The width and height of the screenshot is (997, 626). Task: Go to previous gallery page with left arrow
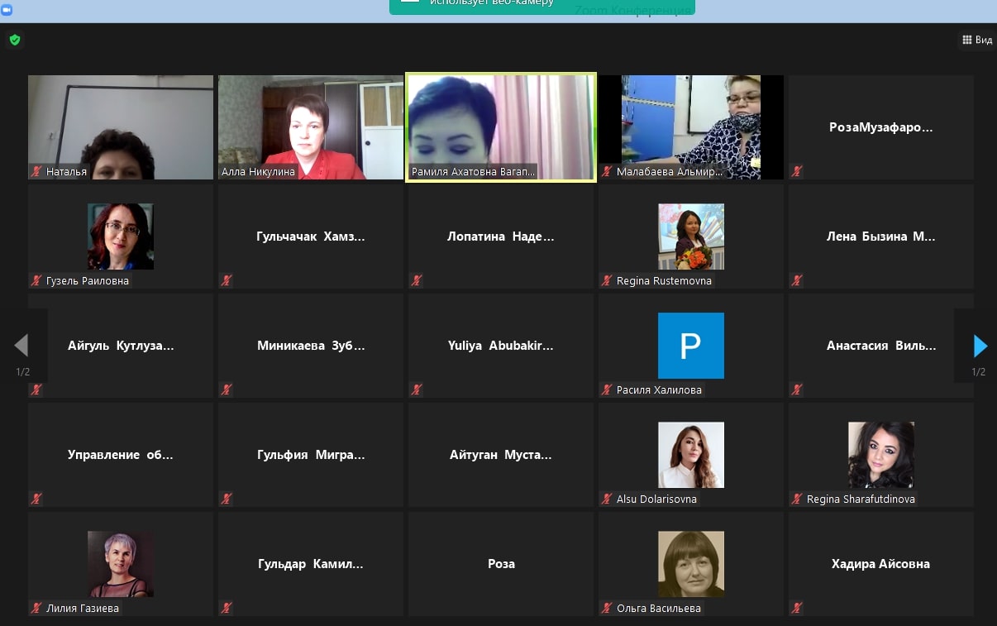[x=22, y=345]
